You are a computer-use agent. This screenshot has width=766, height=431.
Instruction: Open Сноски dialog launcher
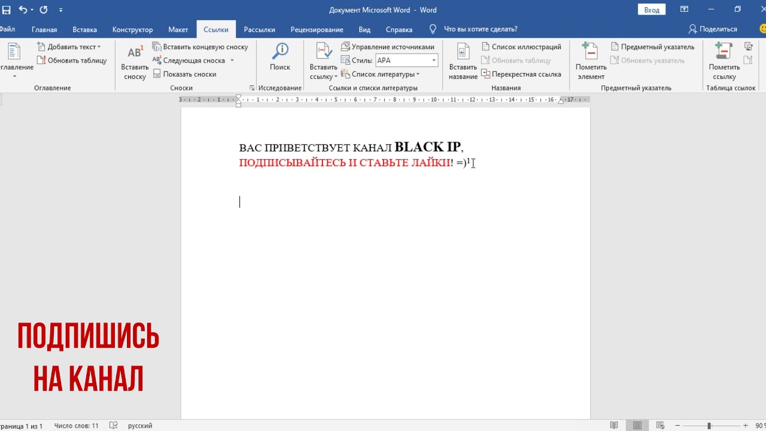252,88
